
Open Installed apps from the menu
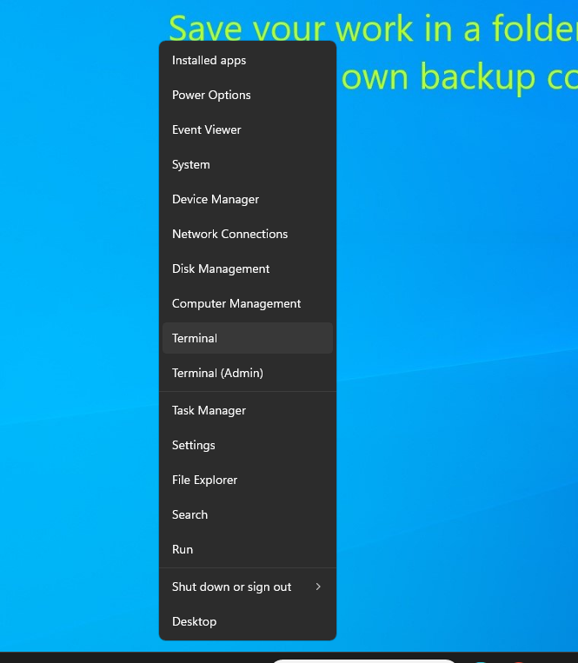(209, 60)
